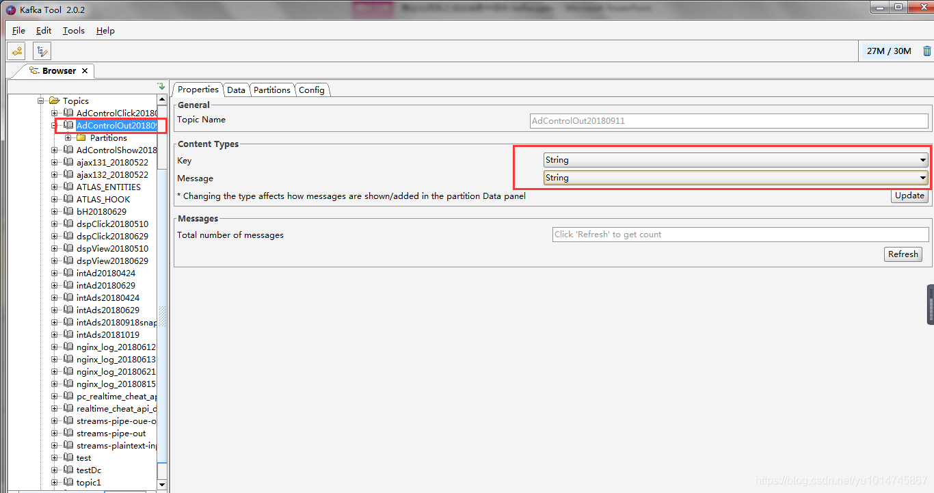Viewport: 934px width, 493px height.
Task: Select the intAd20180629 topic
Action: [x=106, y=285]
